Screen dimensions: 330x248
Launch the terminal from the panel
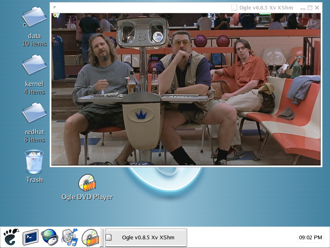coord(31,237)
